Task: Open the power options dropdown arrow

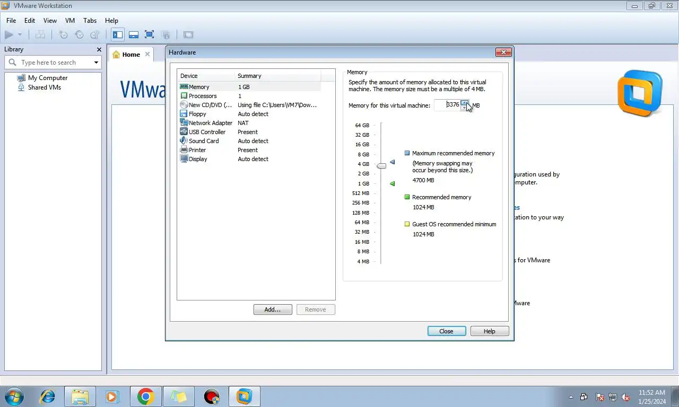Action: (20, 35)
